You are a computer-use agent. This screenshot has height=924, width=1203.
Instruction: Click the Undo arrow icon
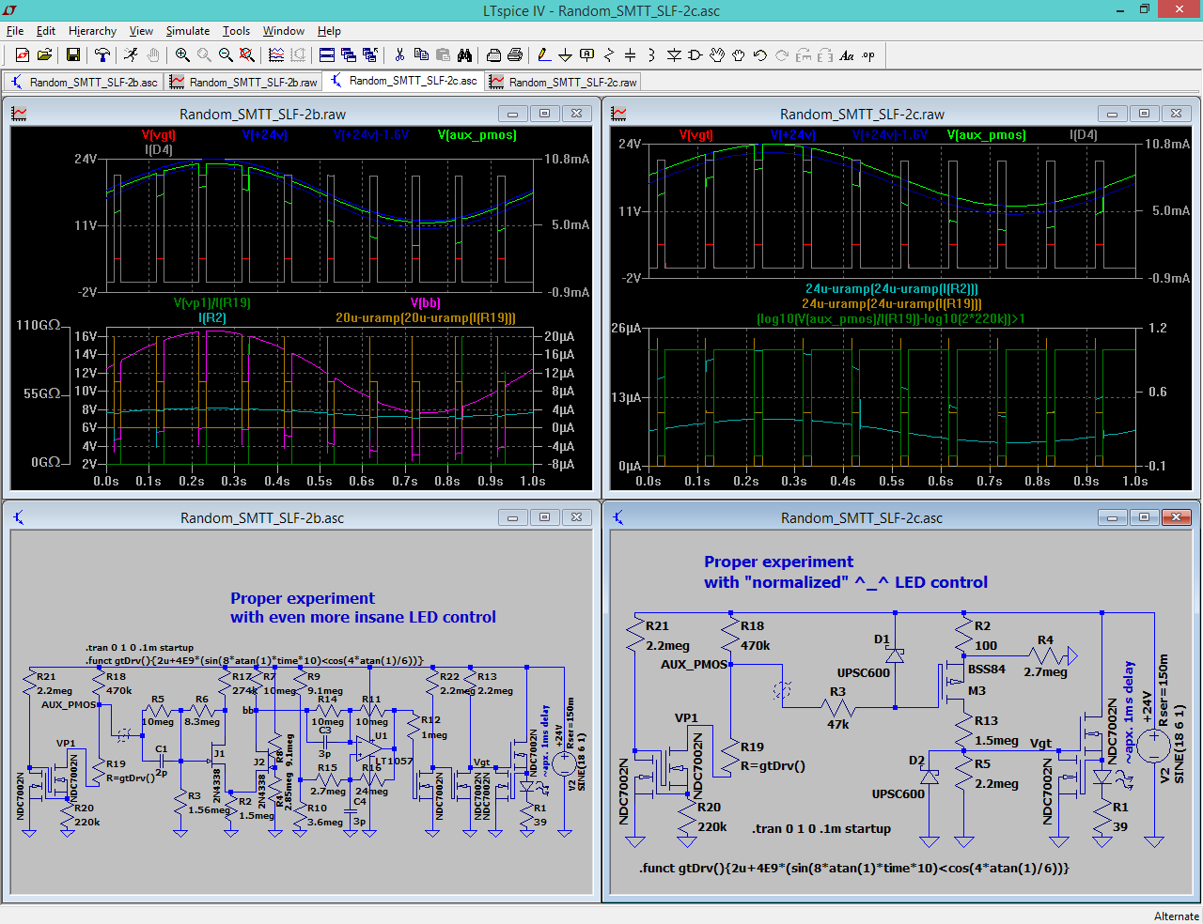click(760, 55)
